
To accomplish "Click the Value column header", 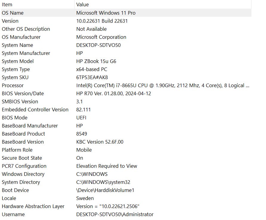I will coord(83,4).
